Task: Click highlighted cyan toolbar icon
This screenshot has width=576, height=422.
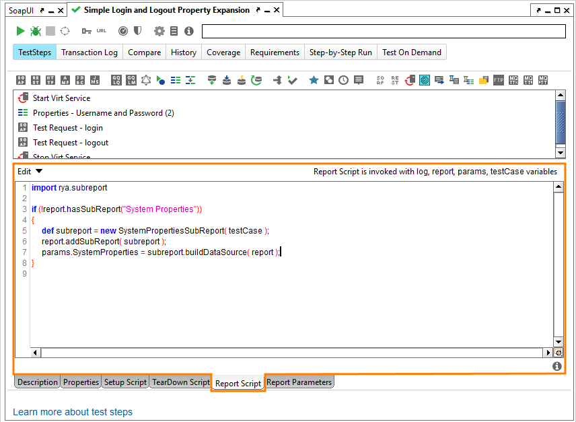Action: (x=425, y=80)
